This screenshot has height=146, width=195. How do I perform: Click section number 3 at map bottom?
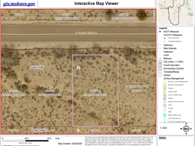click(x=78, y=130)
